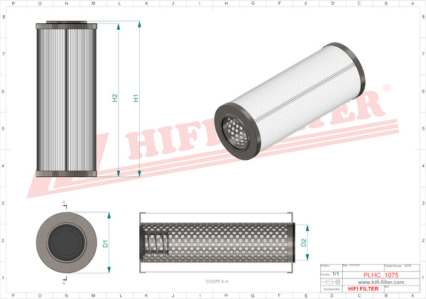
Task: Open the www.hifi-filter.com link
Action: point(383,282)
